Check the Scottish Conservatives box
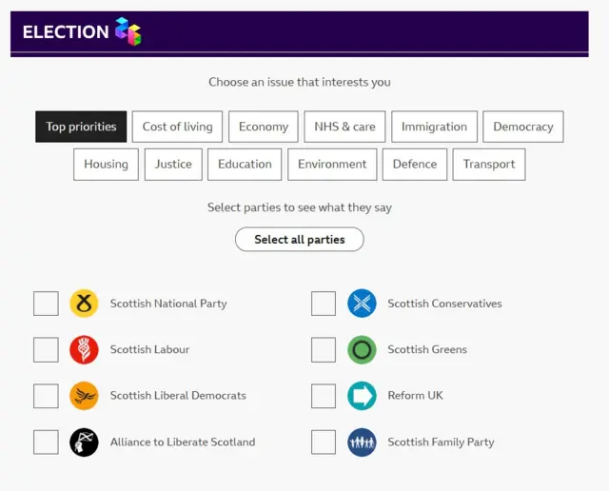The height and width of the screenshot is (491, 609). pos(324,304)
